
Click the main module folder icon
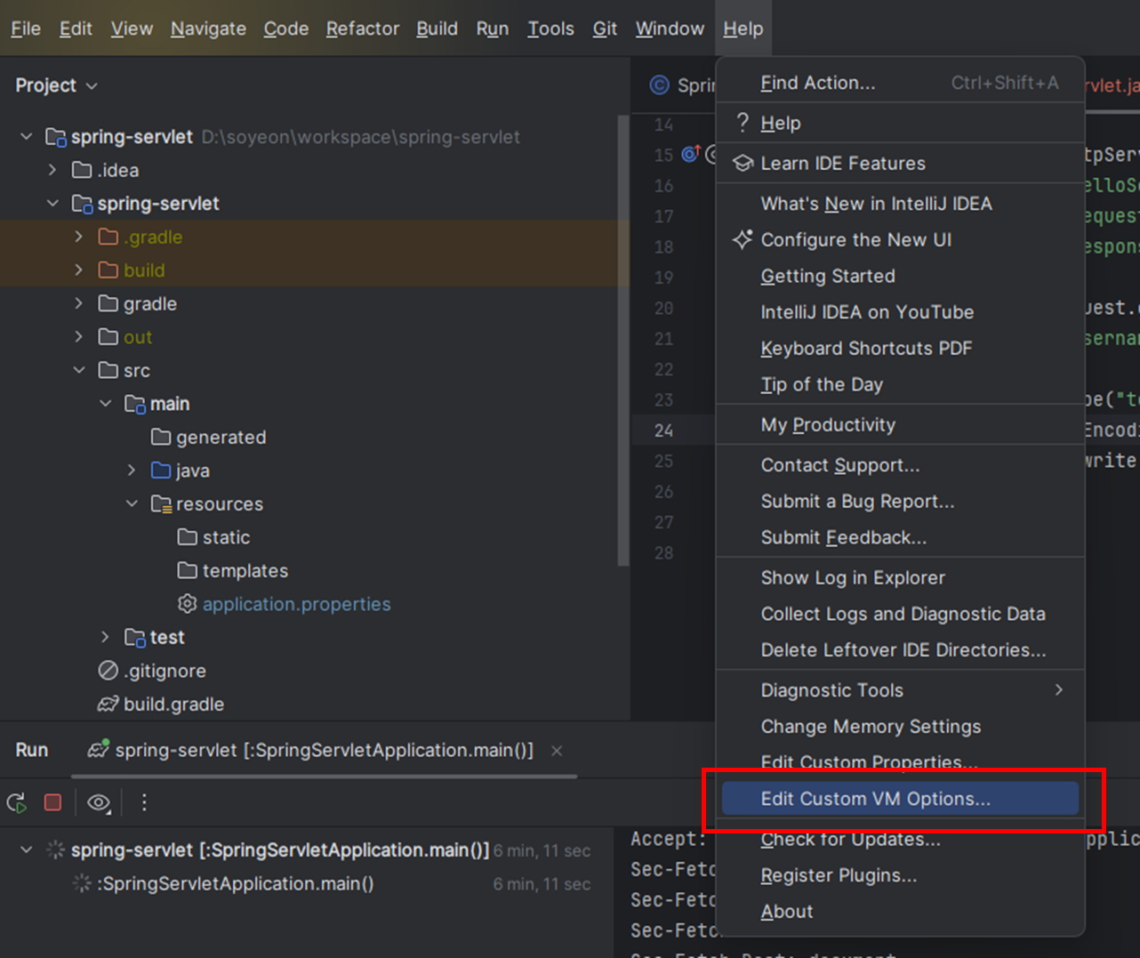(134, 404)
